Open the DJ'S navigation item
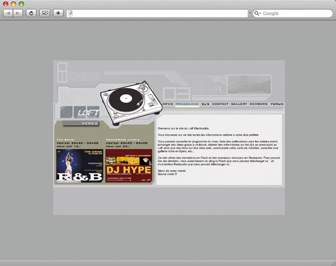Screen dimensions: 336x266 tap(205, 104)
